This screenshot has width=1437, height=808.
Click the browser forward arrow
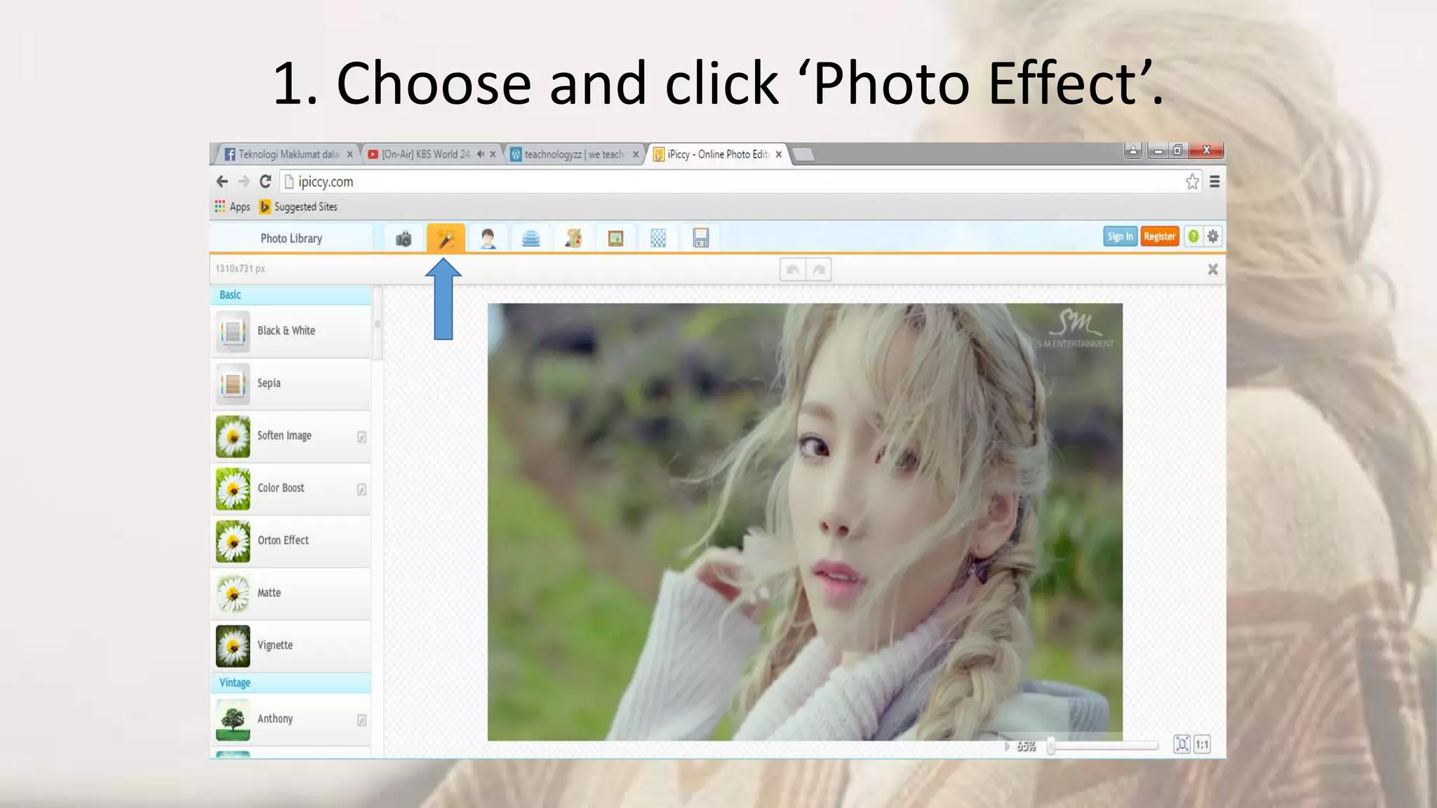243,182
